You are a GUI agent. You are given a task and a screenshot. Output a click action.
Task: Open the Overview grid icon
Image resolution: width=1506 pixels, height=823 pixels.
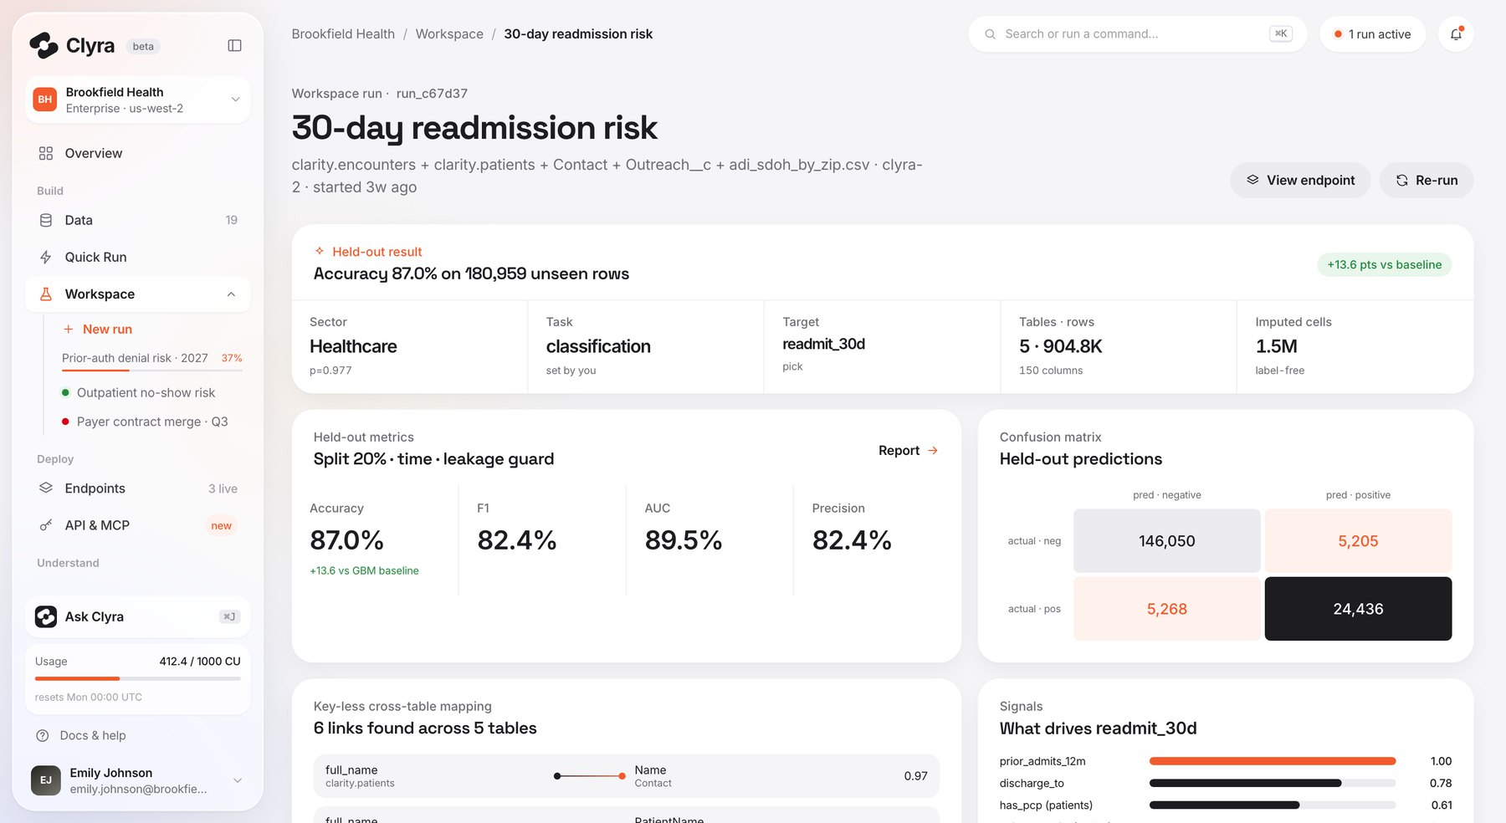(46, 153)
